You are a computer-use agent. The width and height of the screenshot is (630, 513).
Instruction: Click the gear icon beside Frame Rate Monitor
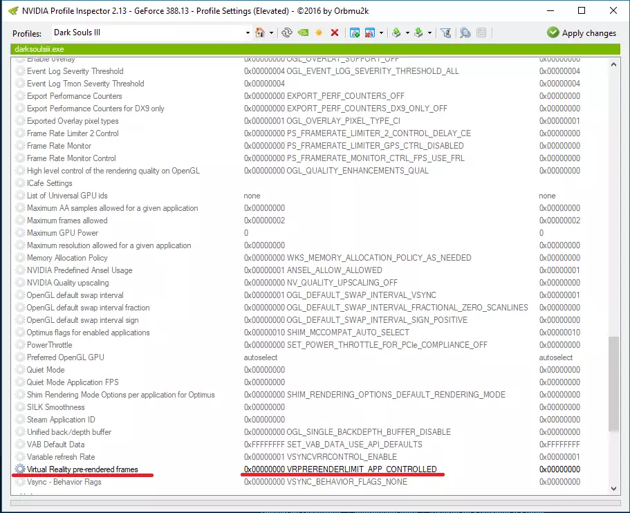pyautogui.click(x=19, y=145)
